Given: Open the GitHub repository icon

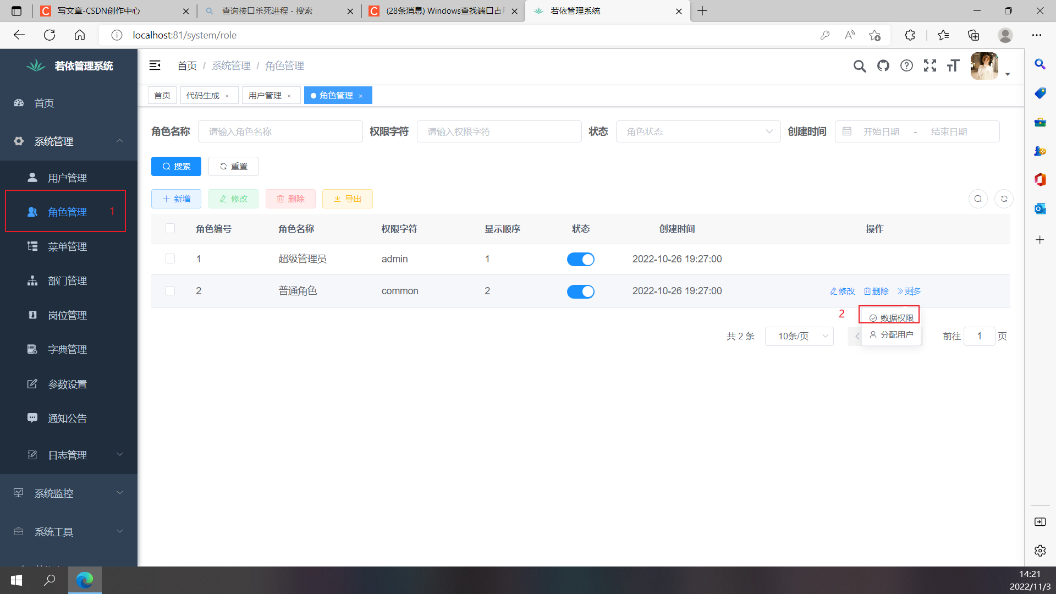Looking at the screenshot, I should tap(883, 65).
